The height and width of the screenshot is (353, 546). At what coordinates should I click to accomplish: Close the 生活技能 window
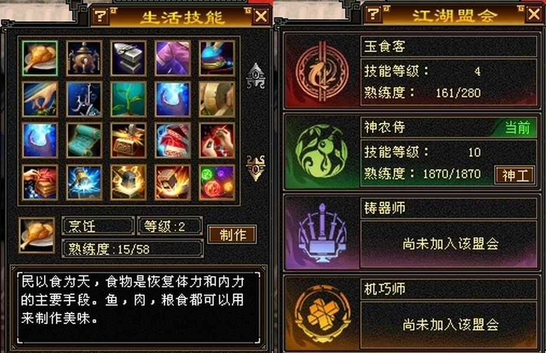261,16
